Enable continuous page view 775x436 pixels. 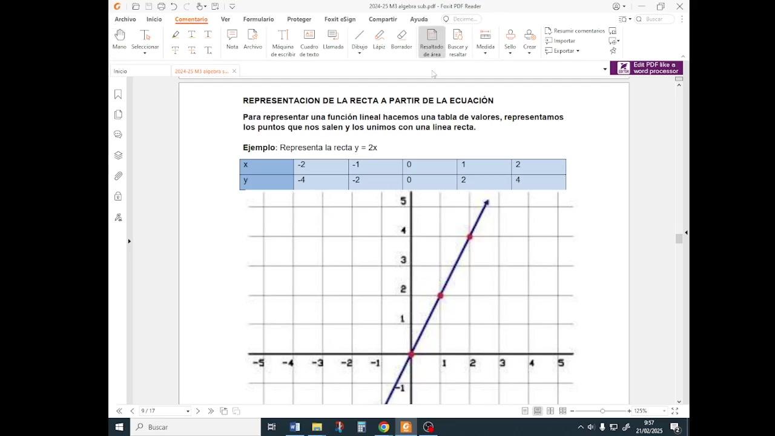click(x=538, y=411)
